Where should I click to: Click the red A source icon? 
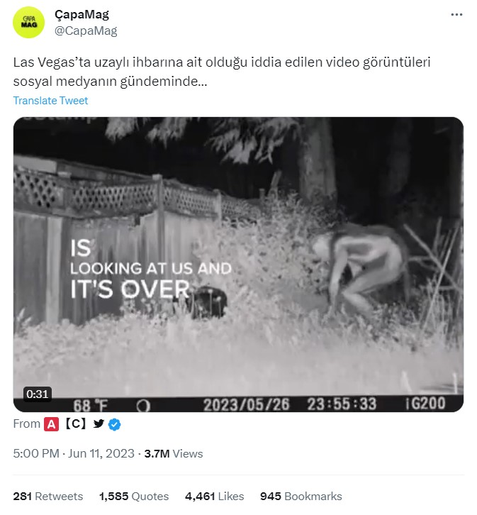pos(51,424)
